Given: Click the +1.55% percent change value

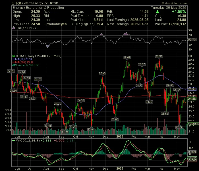Looking at the screenshot, I should pos(179,12).
